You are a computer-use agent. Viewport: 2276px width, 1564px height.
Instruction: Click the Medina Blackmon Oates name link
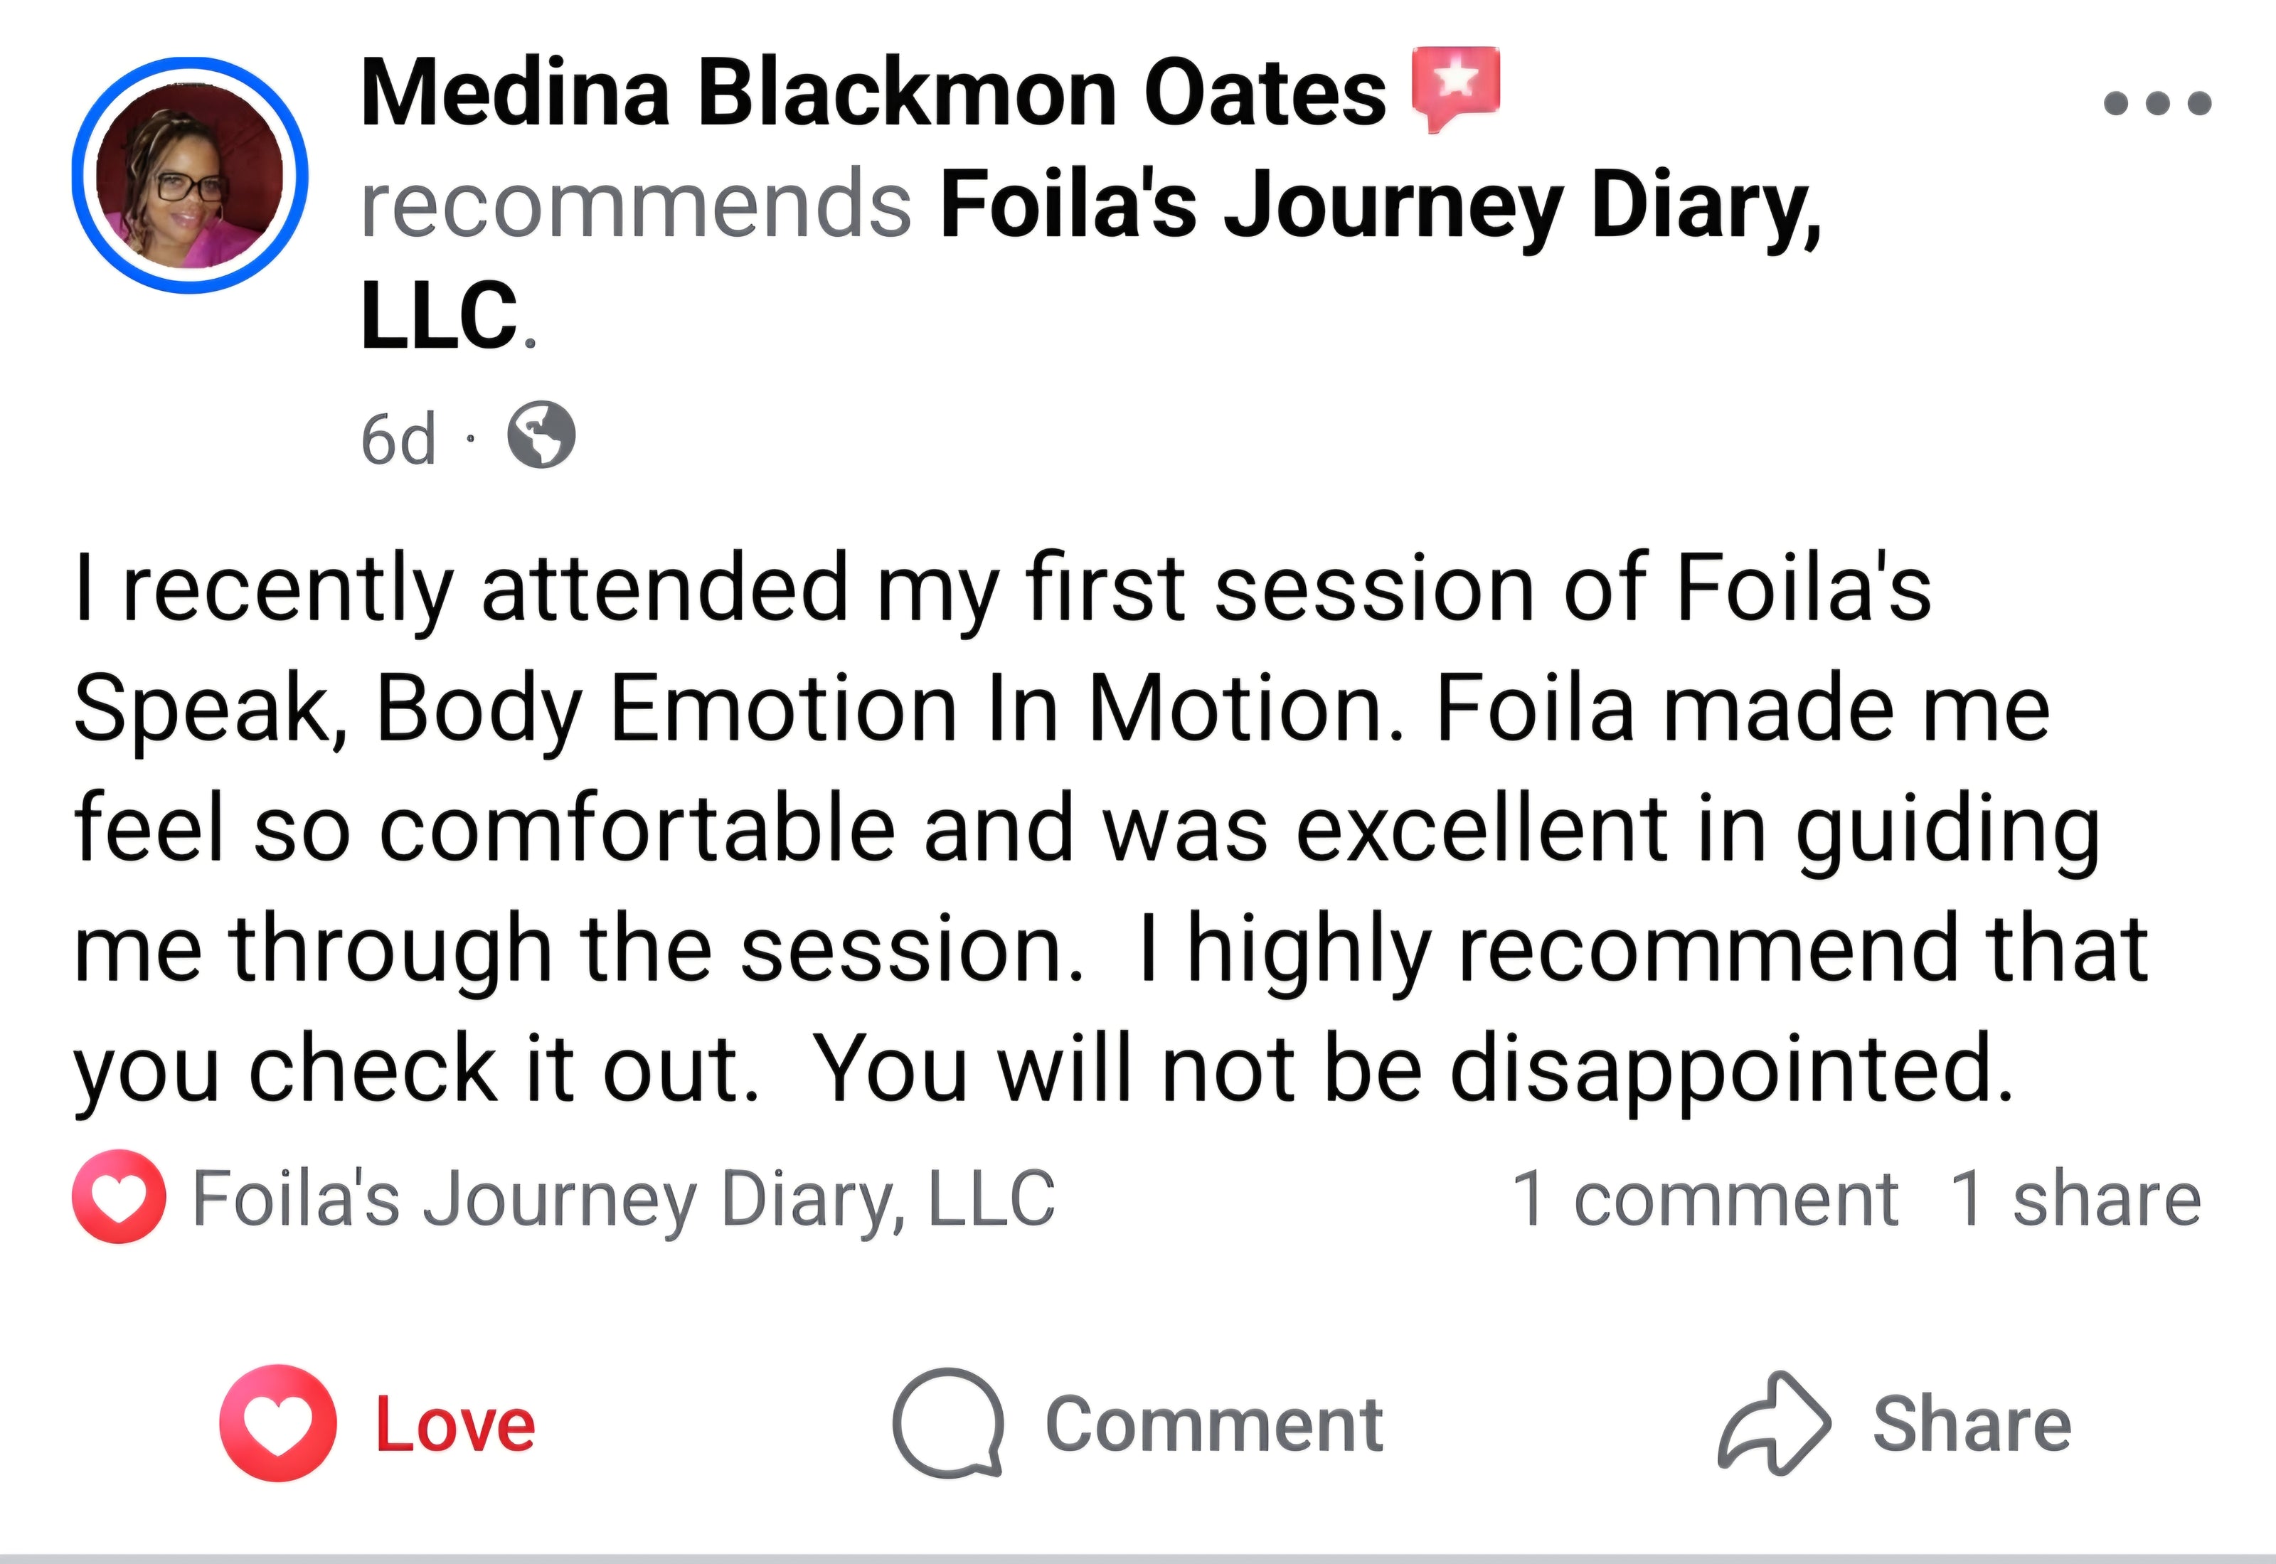873,93
